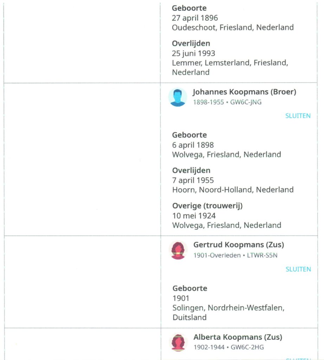
Task: Click Gertrud's birth year 1901
Action: coord(181,298)
